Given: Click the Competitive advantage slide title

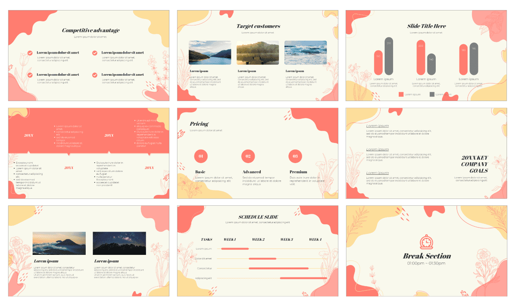Looking at the screenshot, I should 91,30.
